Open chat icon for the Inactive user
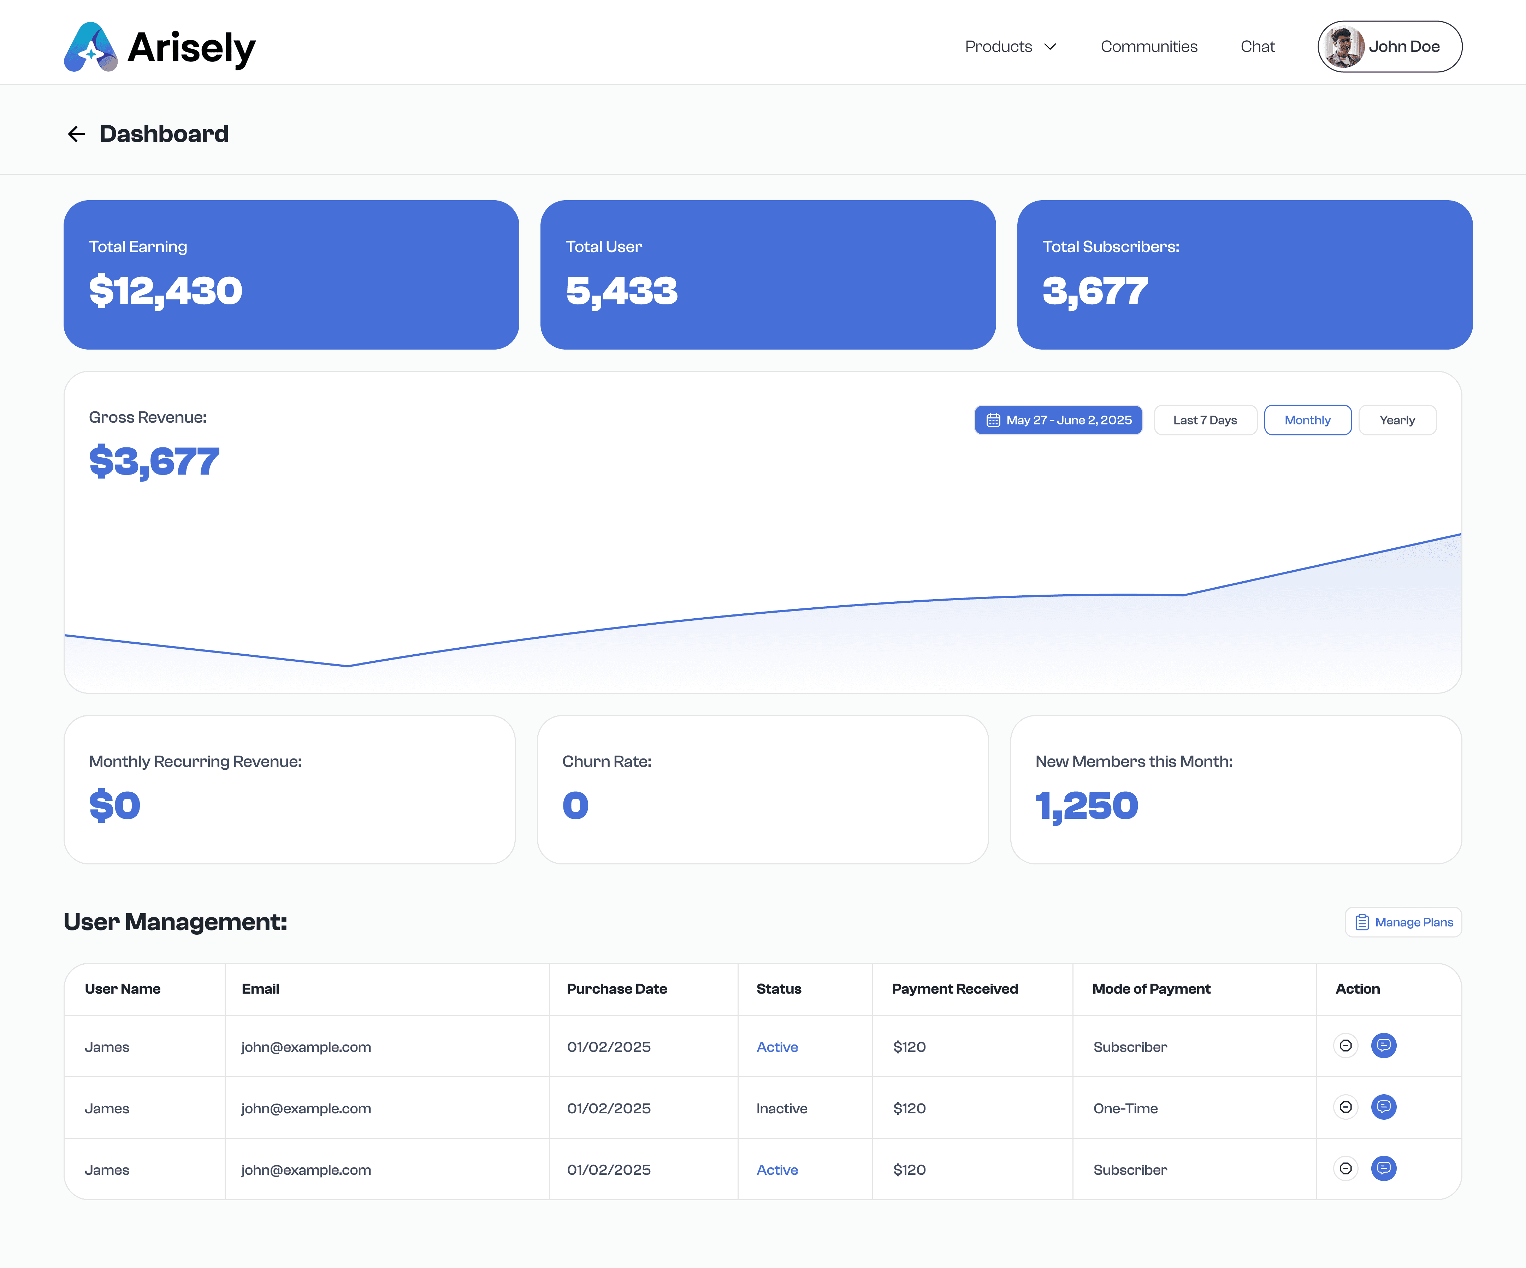 [x=1384, y=1107]
